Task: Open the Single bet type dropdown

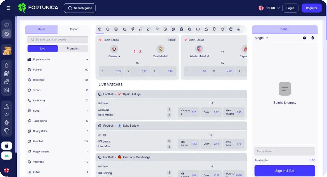Action: click(261, 38)
